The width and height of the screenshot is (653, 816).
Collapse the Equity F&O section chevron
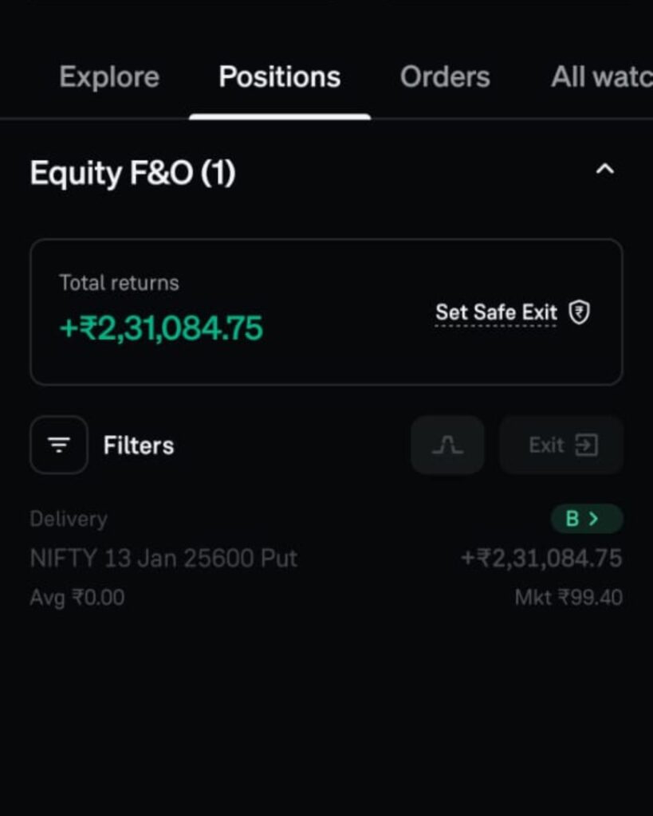605,169
